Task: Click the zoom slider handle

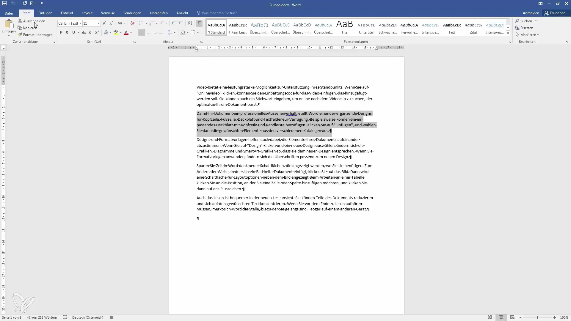Action: click(537, 317)
